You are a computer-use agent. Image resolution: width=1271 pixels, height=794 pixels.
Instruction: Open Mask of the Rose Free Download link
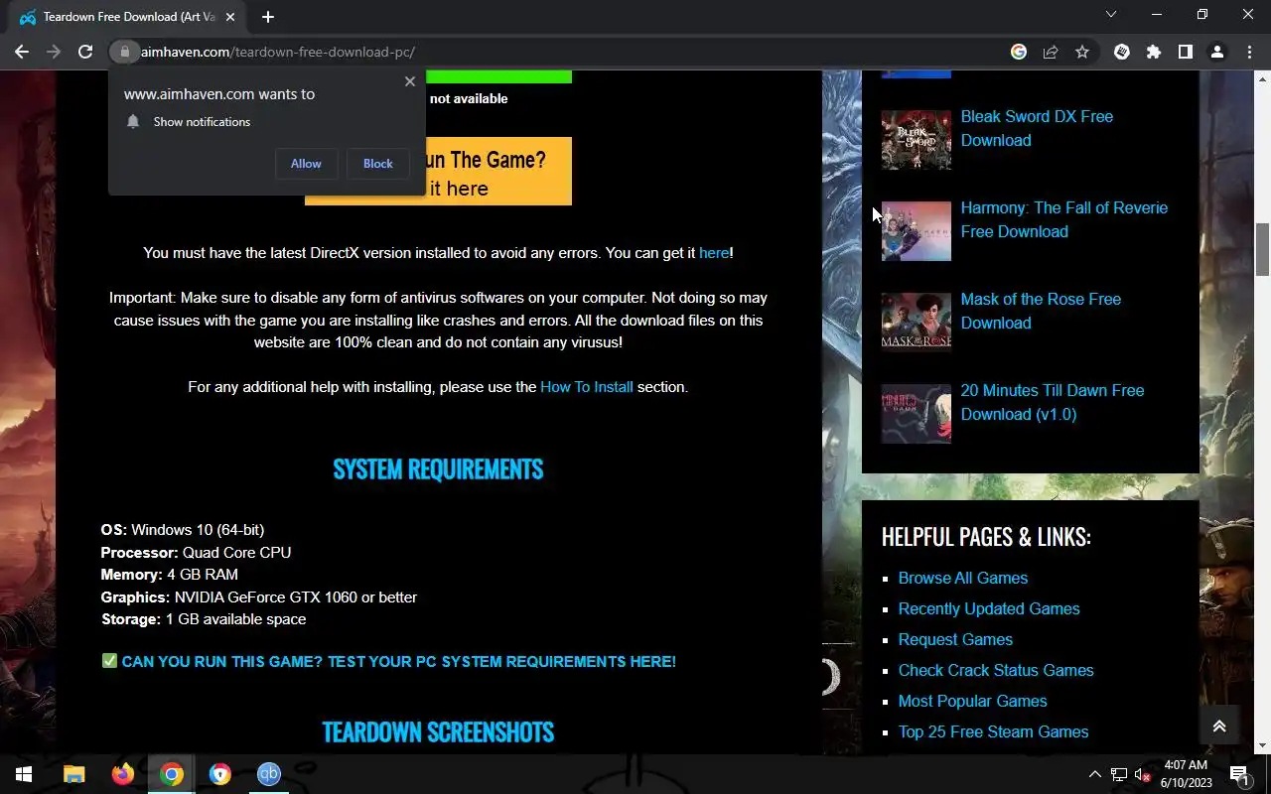(1041, 311)
